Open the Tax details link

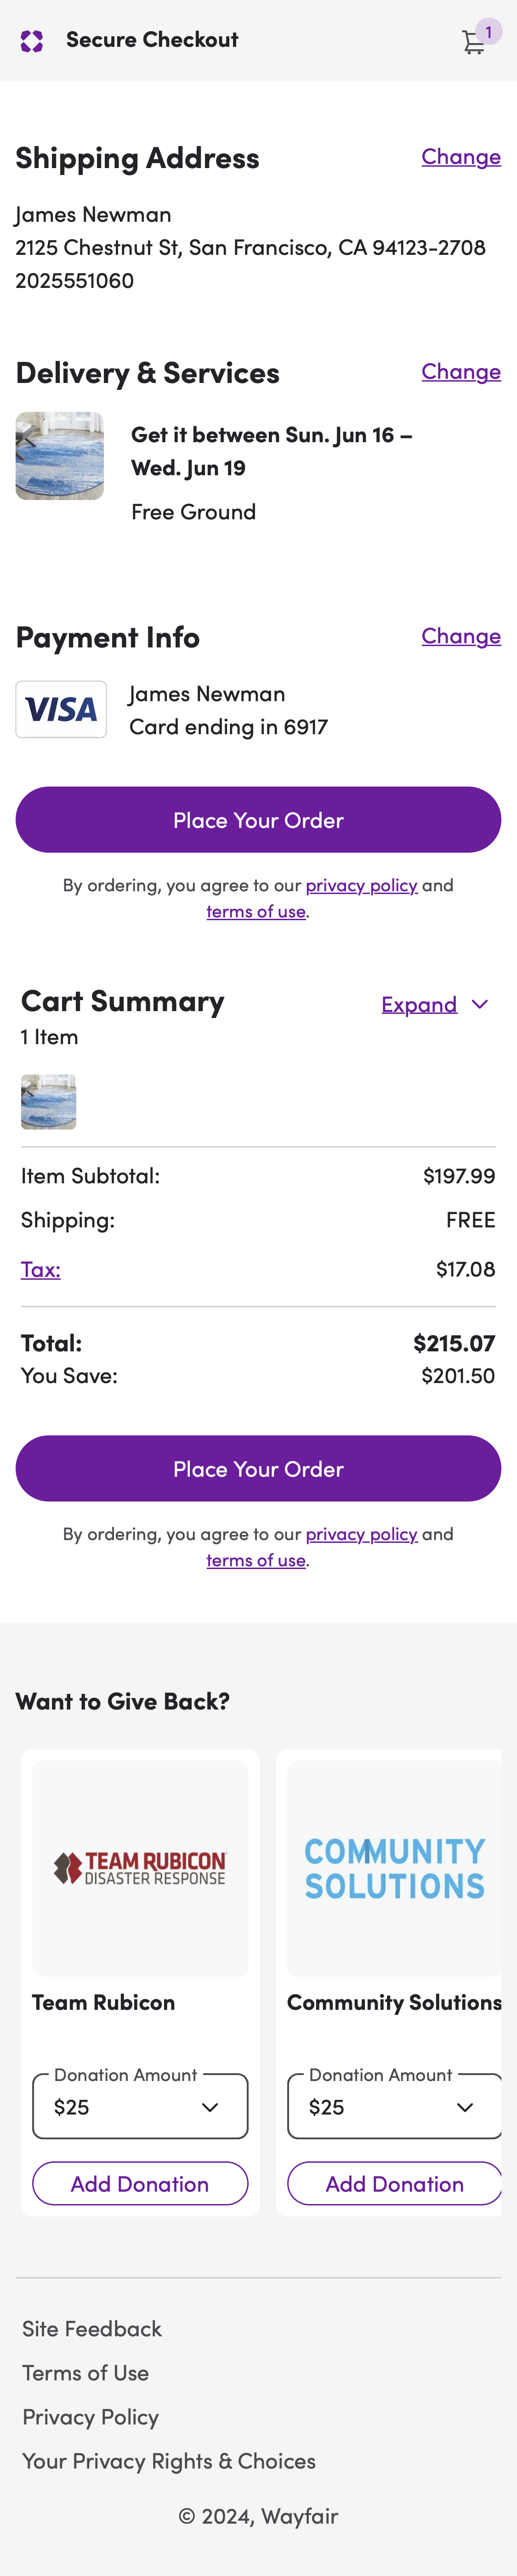tap(40, 1270)
